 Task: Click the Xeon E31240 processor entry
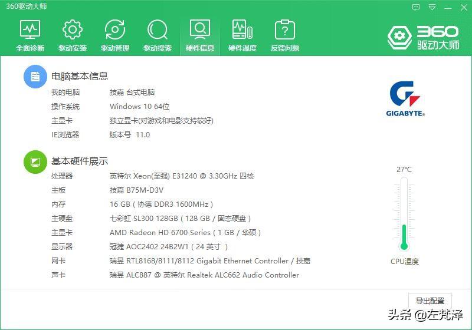182,176
